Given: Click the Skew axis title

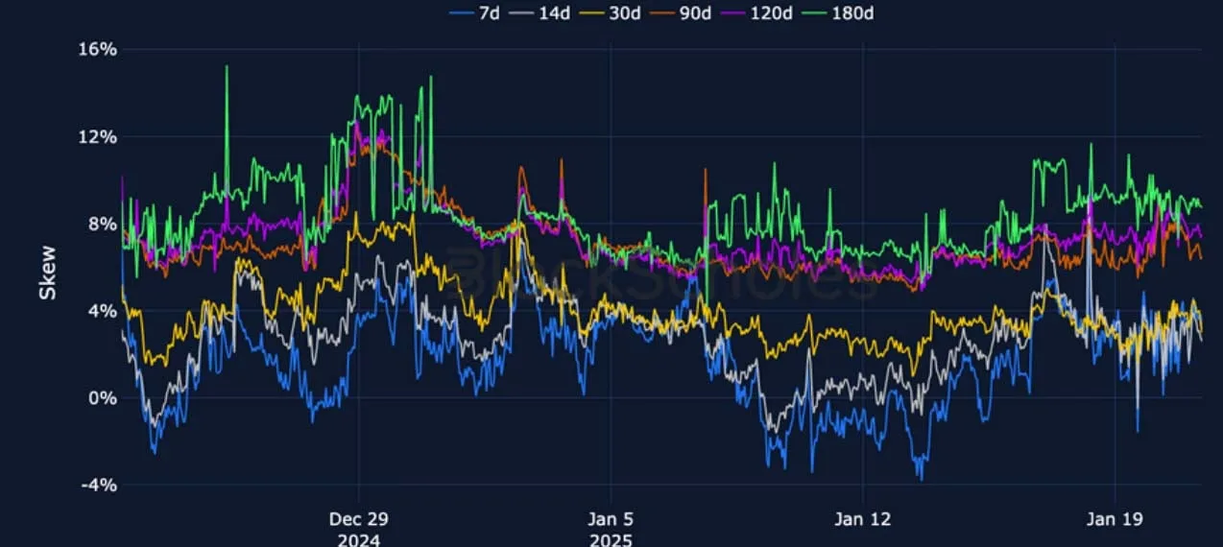Looking at the screenshot, I should pos(47,273).
